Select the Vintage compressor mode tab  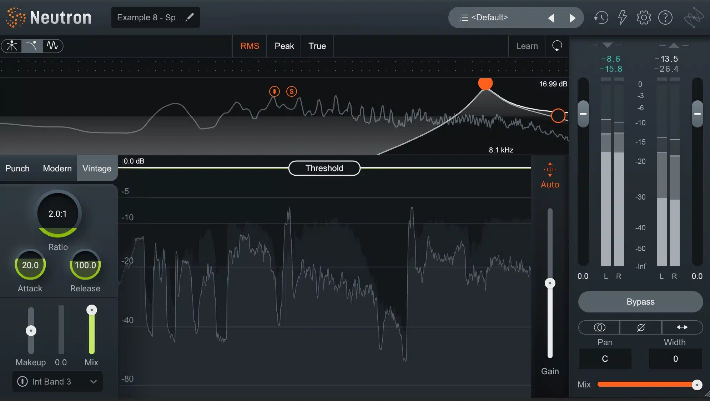pyautogui.click(x=96, y=168)
